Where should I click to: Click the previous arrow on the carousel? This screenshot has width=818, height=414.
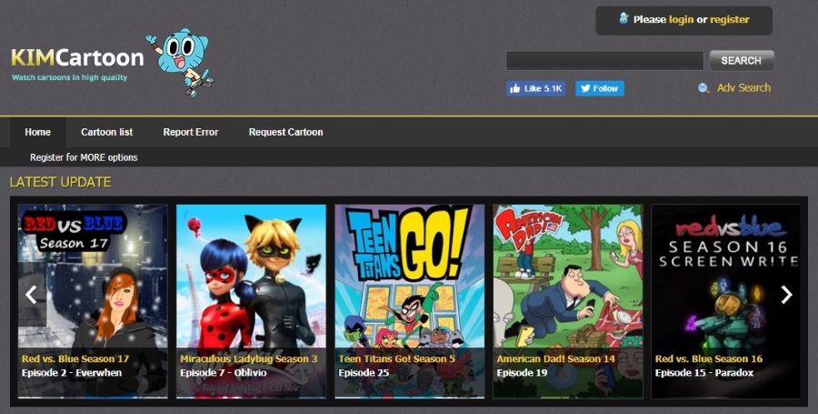31,295
